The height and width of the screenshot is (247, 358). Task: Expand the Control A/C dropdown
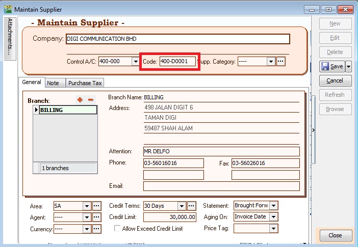136,62
